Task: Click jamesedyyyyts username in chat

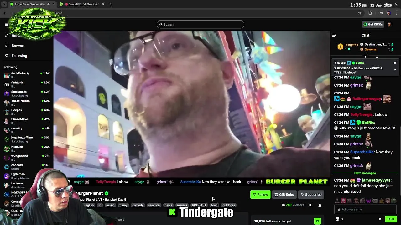Action: tap(377, 180)
